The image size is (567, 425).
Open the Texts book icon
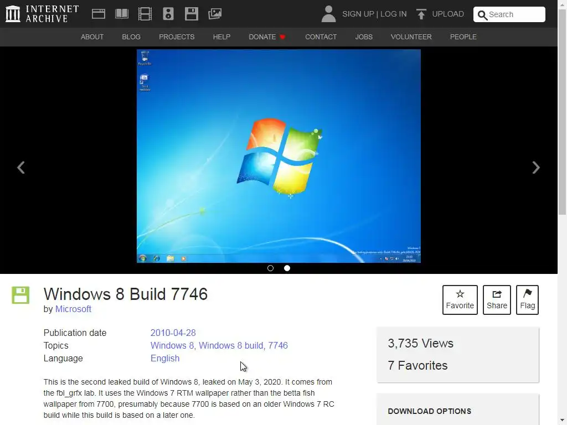pos(121,14)
